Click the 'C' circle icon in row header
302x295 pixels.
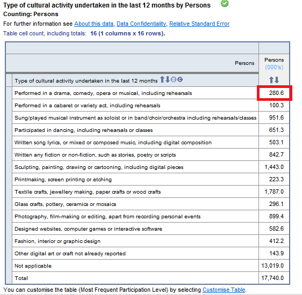180,79
